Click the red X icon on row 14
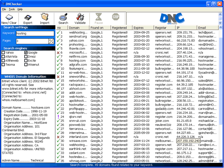This screenshot has width=224, height=168. point(58,77)
